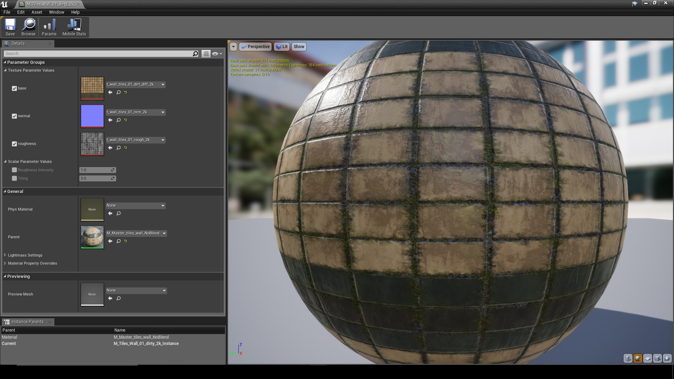
Task: Enable the Roughness Intensity override checkbox
Action: pos(14,170)
